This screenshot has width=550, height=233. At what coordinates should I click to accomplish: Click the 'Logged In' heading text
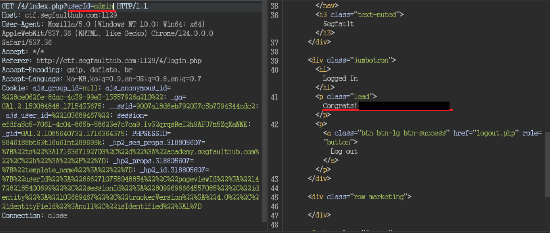[x=340, y=79]
